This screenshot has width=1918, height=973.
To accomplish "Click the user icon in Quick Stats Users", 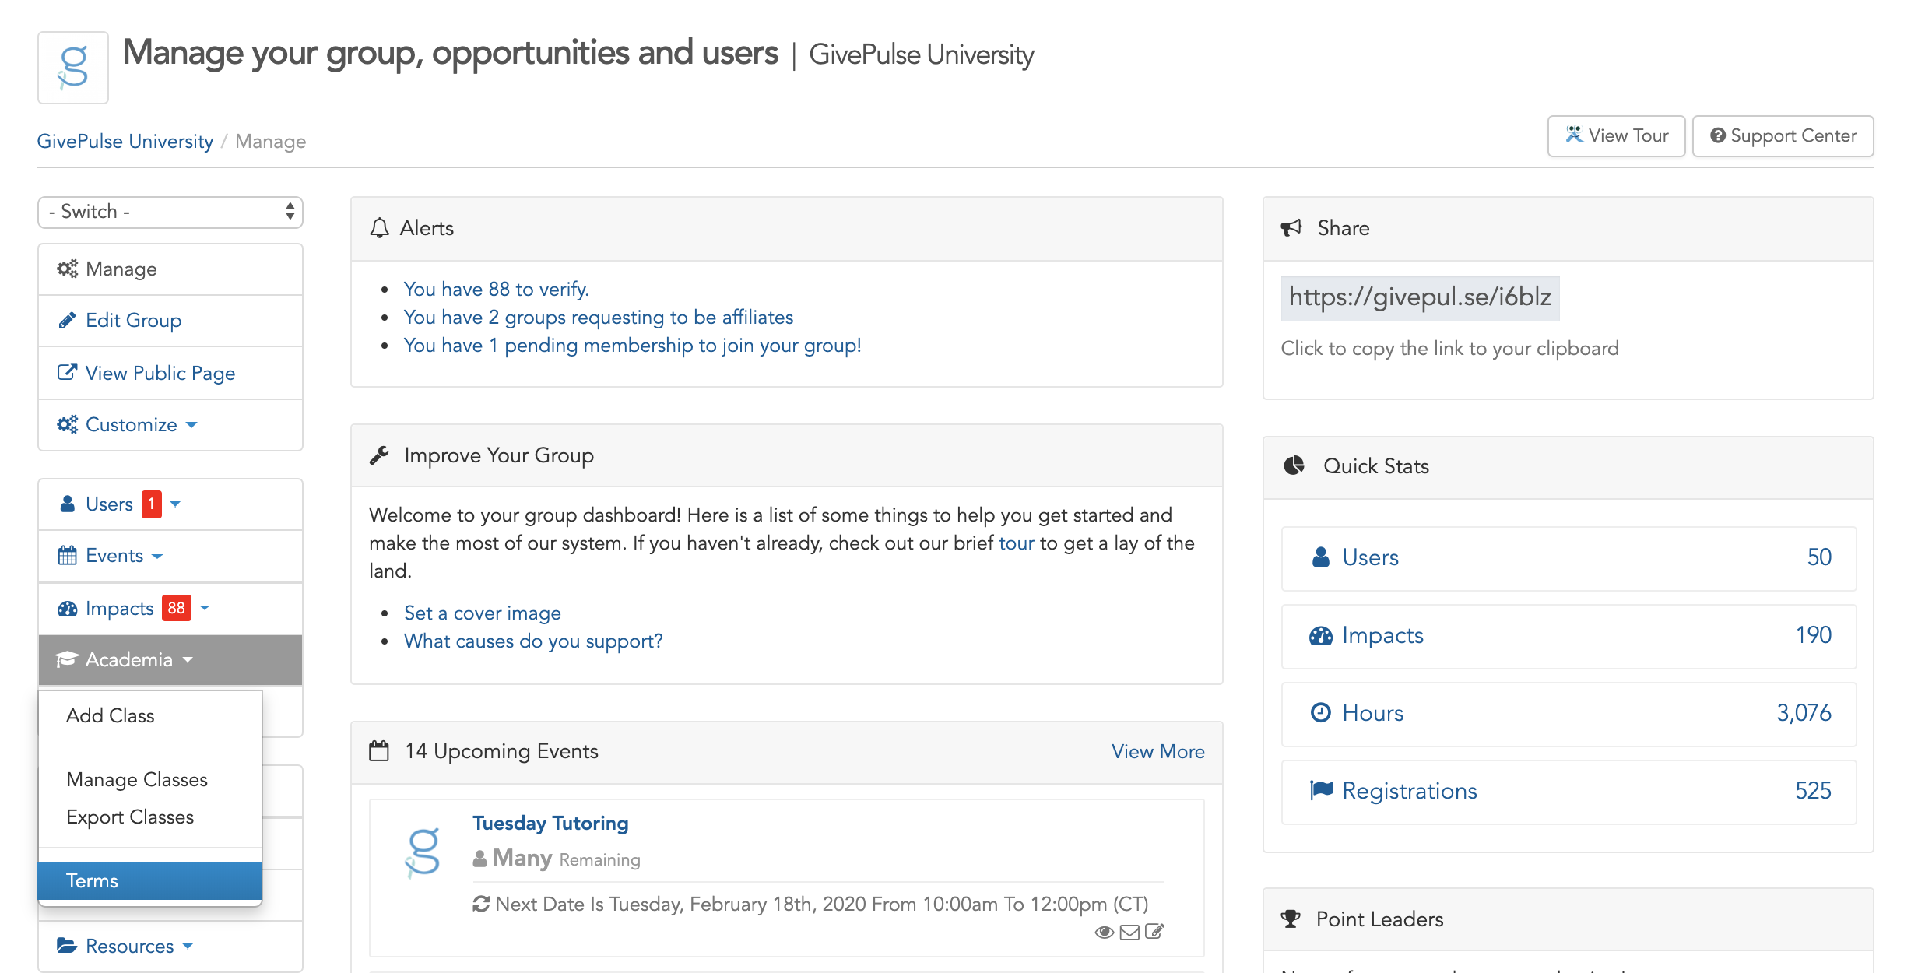I will click(x=1321, y=557).
